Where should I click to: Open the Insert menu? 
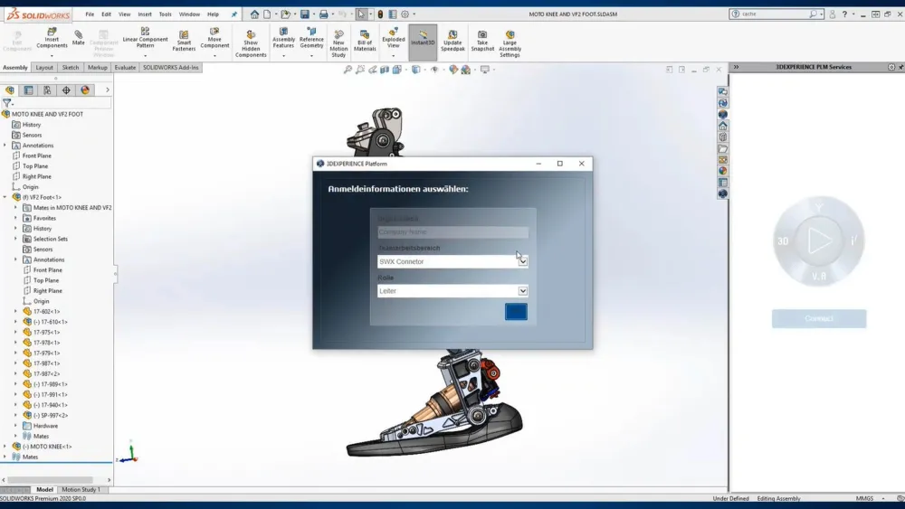pos(145,14)
